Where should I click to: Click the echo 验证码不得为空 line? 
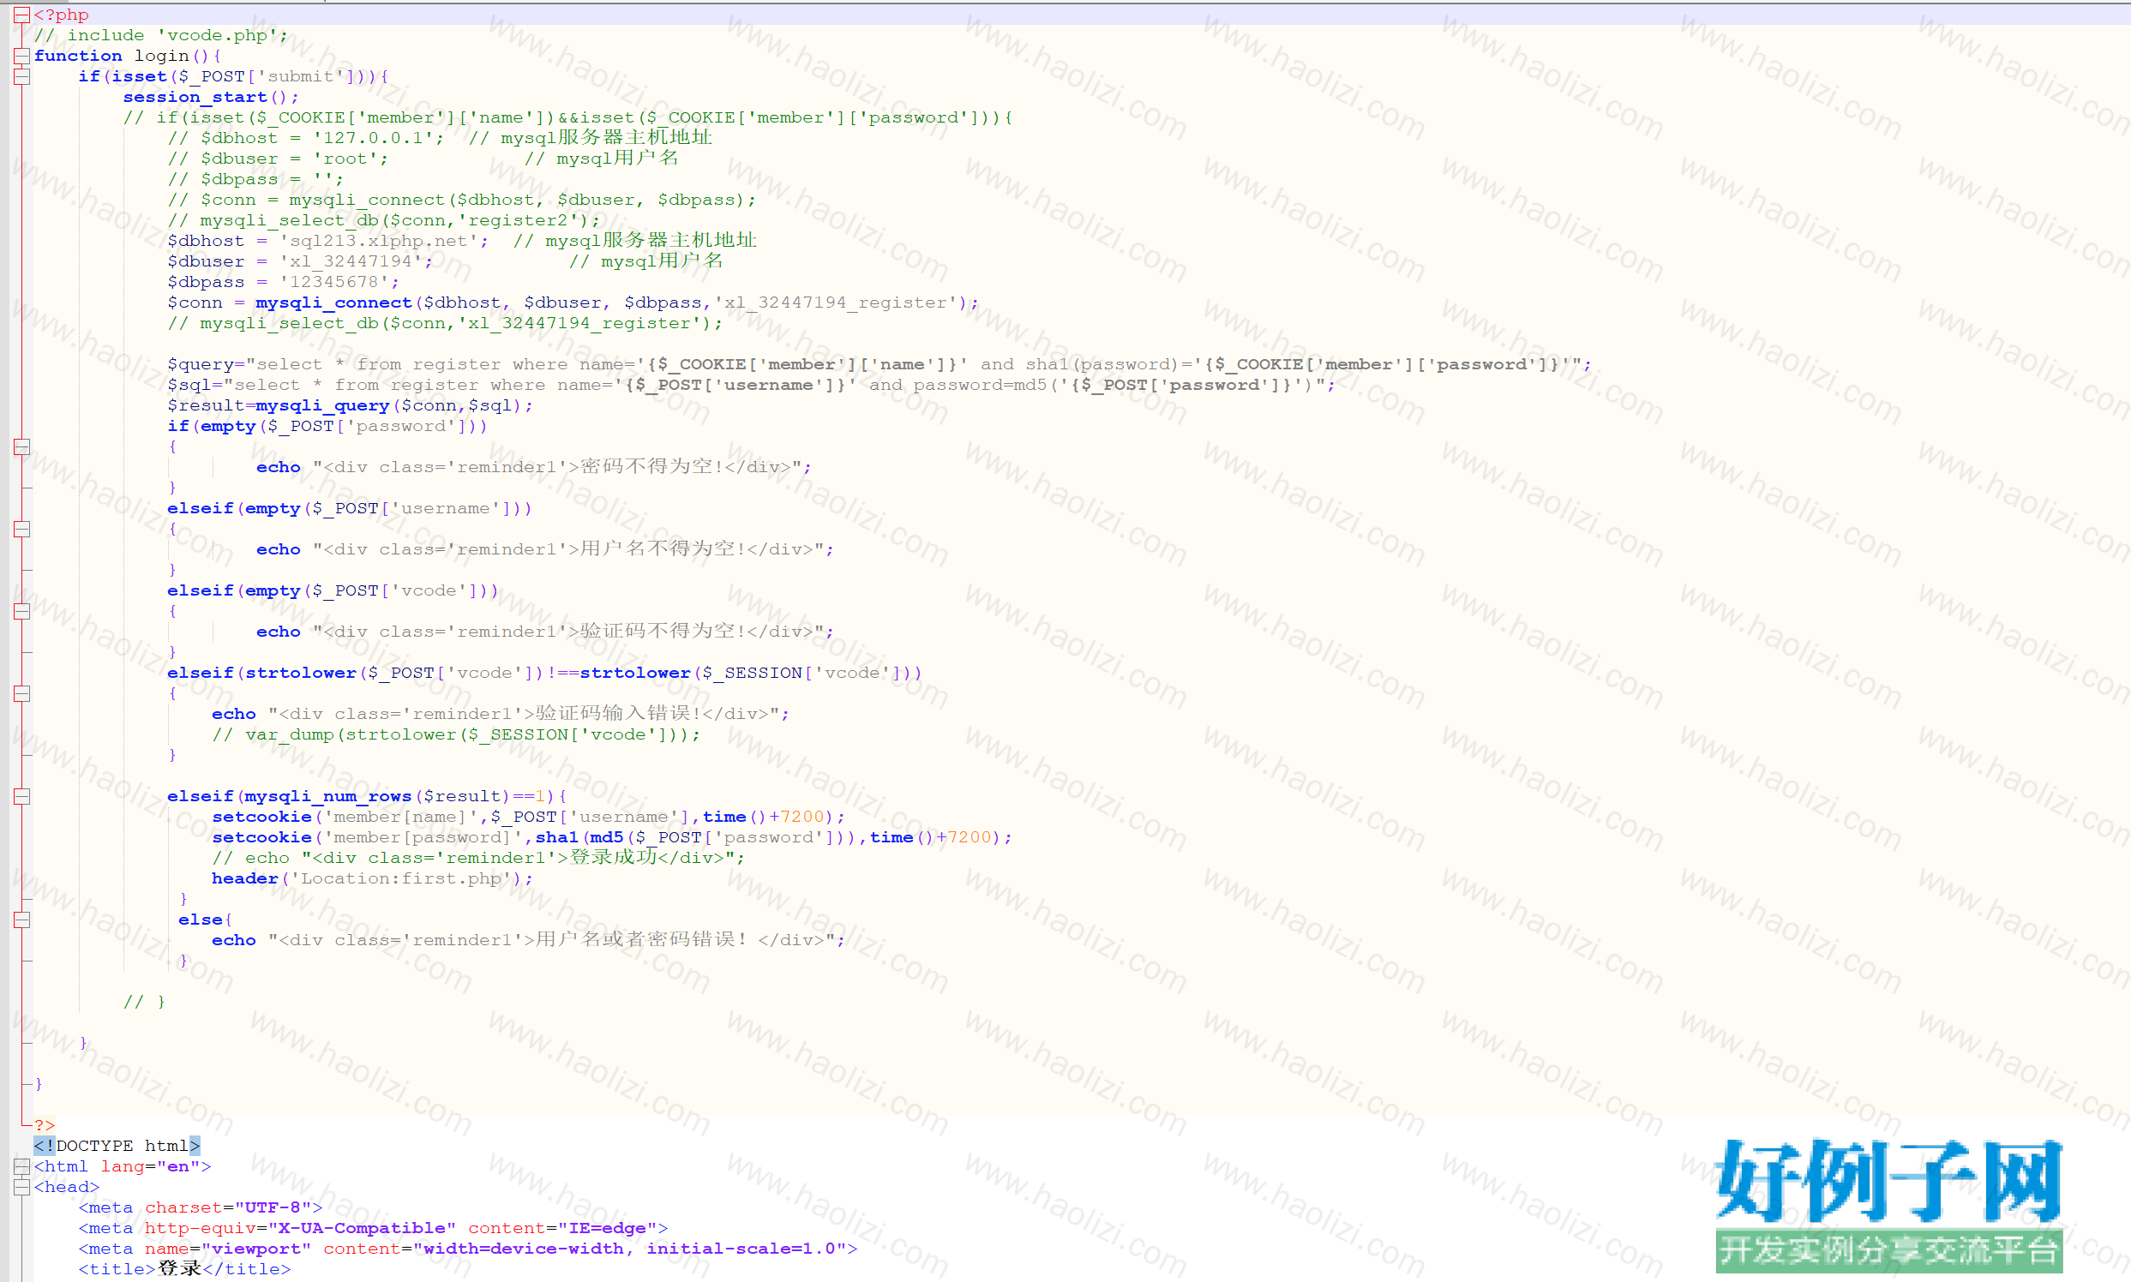point(545,632)
